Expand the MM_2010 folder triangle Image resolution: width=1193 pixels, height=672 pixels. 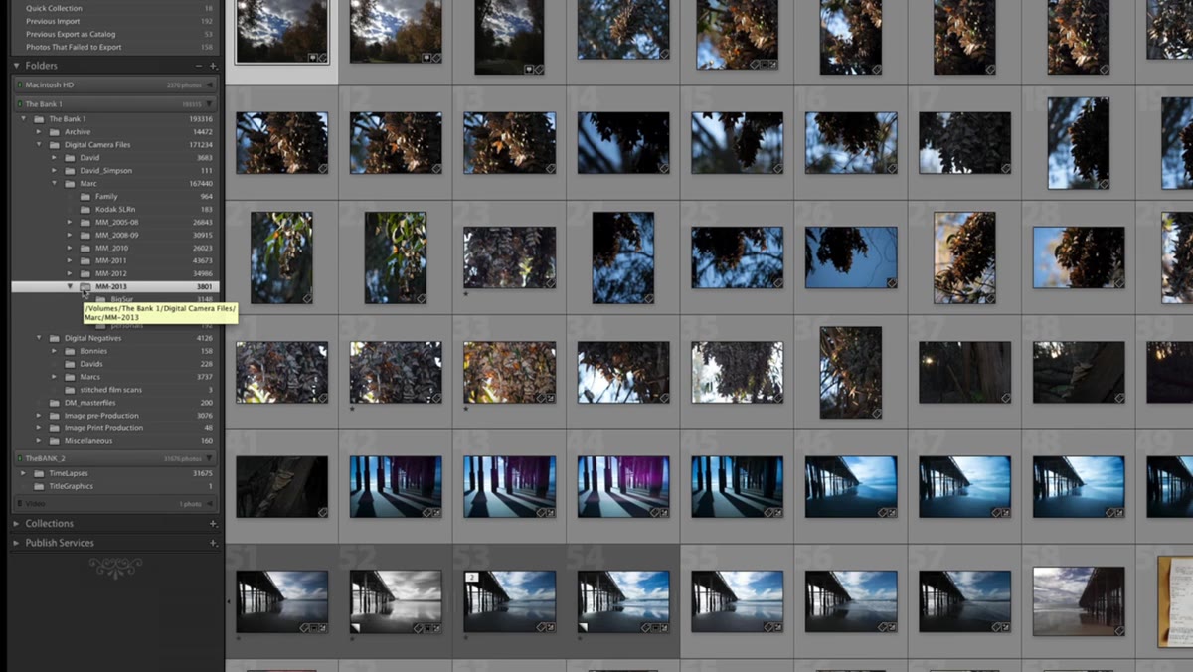click(x=70, y=249)
